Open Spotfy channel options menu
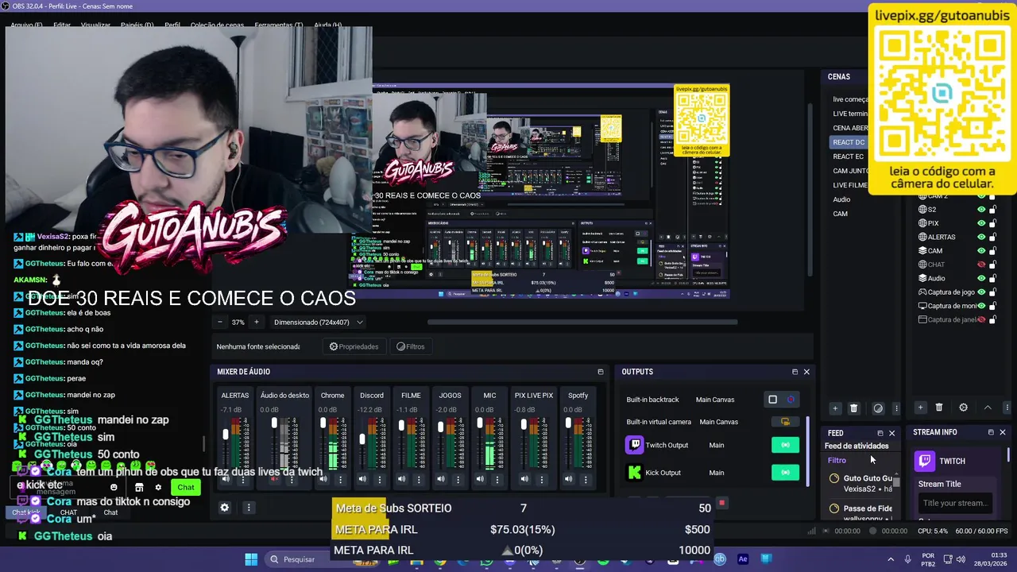 point(586,479)
